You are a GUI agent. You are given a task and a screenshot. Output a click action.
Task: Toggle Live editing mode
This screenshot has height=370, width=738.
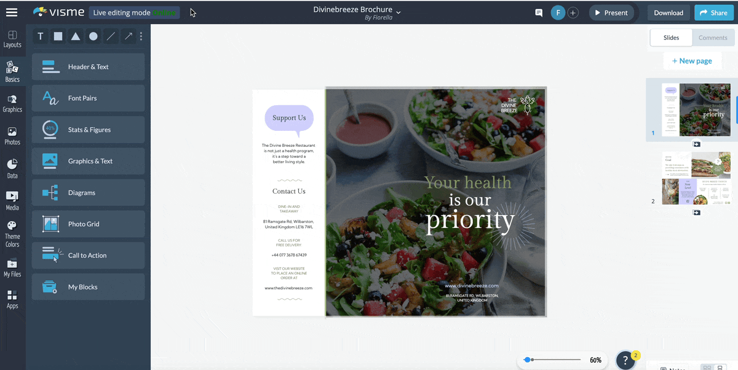pyautogui.click(x=134, y=12)
